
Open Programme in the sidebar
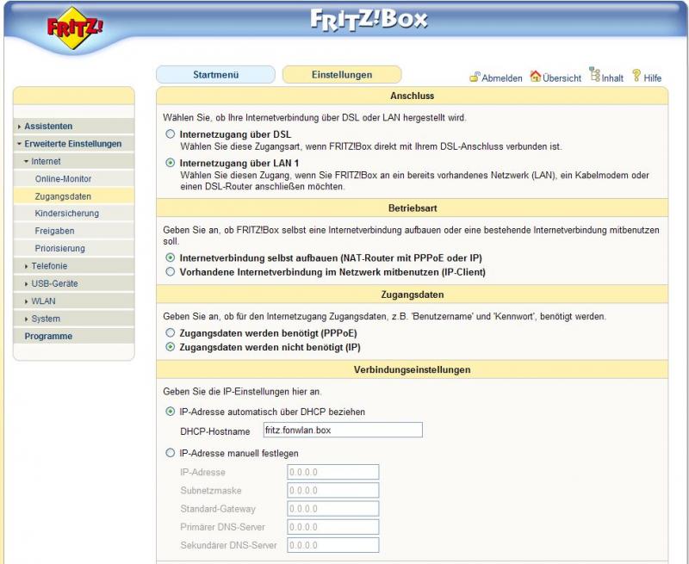point(74,336)
